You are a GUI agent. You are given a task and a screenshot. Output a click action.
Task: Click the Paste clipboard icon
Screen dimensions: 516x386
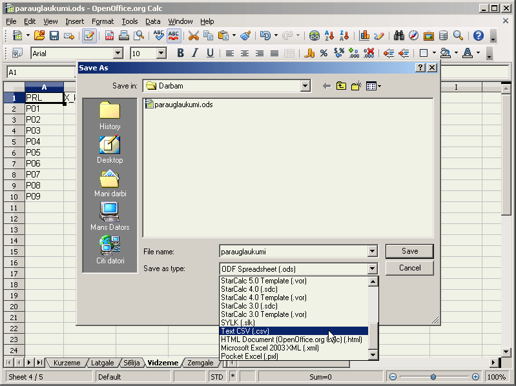pyautogui.click(x=223, y=36)
